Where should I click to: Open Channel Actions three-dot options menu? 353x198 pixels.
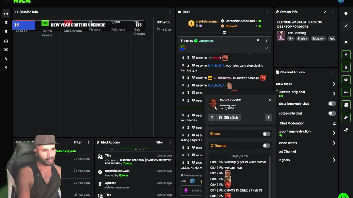coord(333,72)
